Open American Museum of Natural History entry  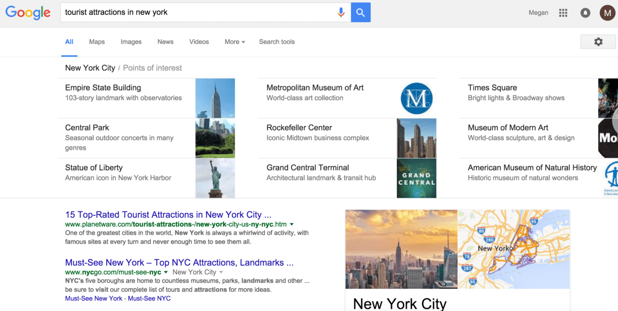tap(532, 168)
